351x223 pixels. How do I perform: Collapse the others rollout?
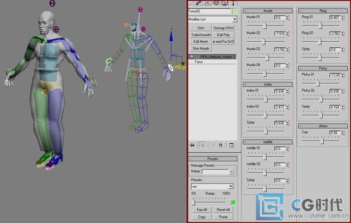point(323,126)
